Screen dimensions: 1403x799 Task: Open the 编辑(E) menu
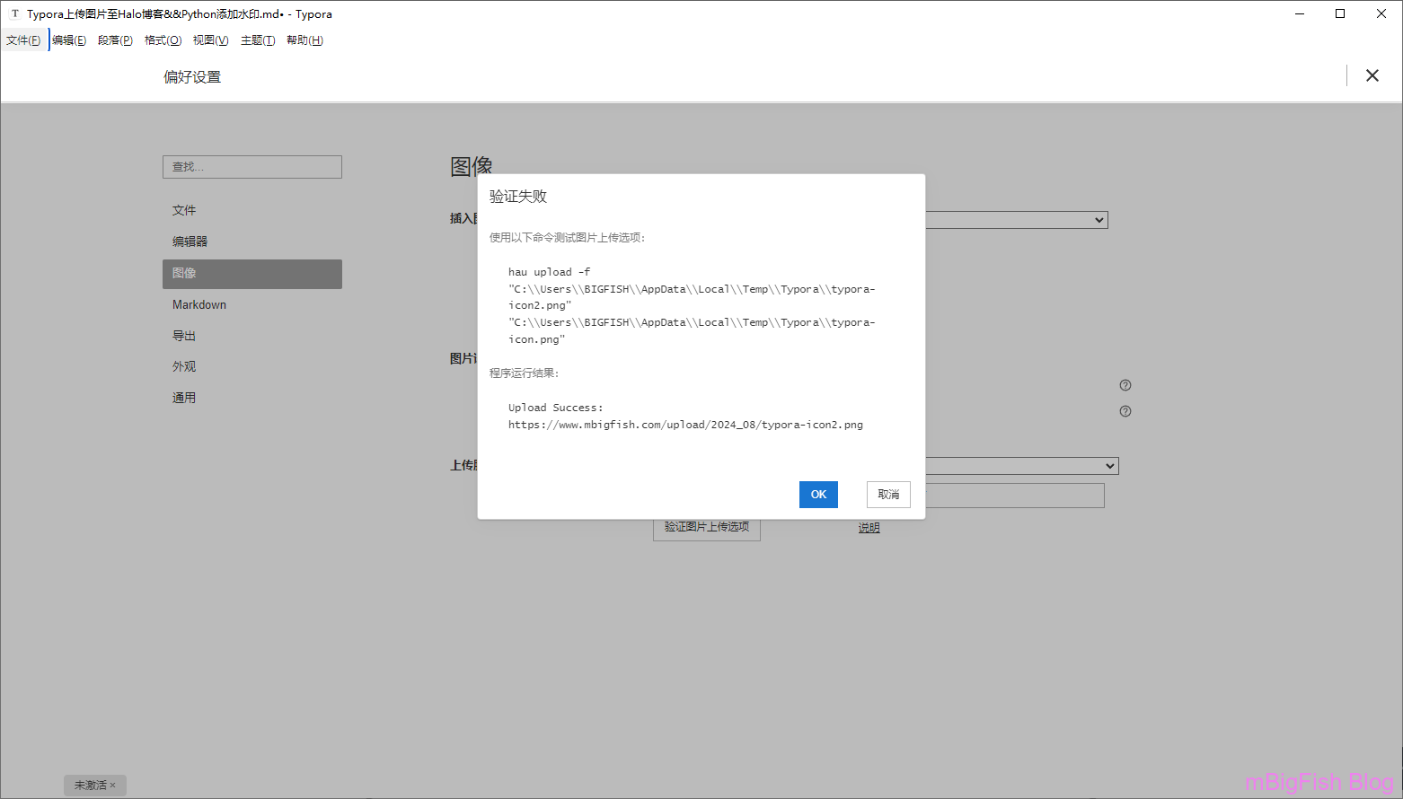click(69, 40)
